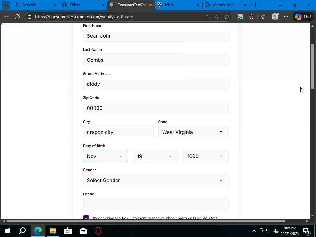Click the City field

(x=118, y=132)
